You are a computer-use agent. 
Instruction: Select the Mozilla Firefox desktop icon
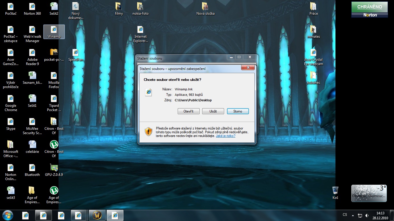click(54, 80)
